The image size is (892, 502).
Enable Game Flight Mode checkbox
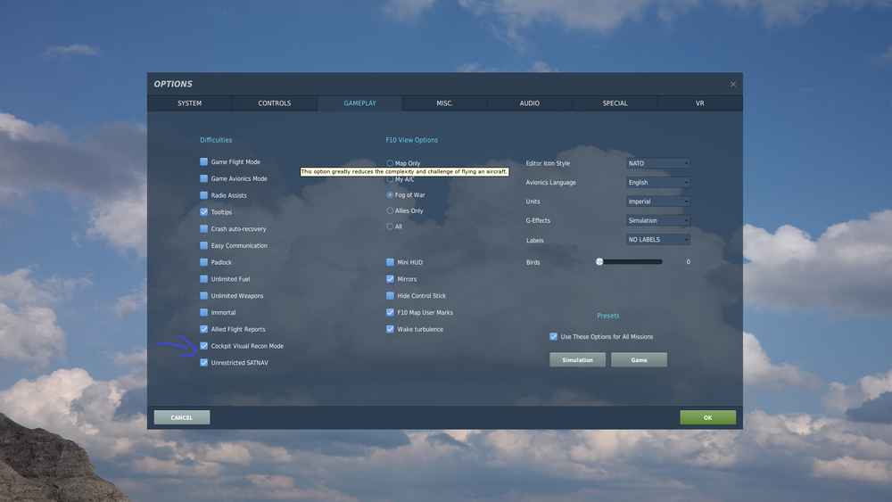[x=203, y=162]
